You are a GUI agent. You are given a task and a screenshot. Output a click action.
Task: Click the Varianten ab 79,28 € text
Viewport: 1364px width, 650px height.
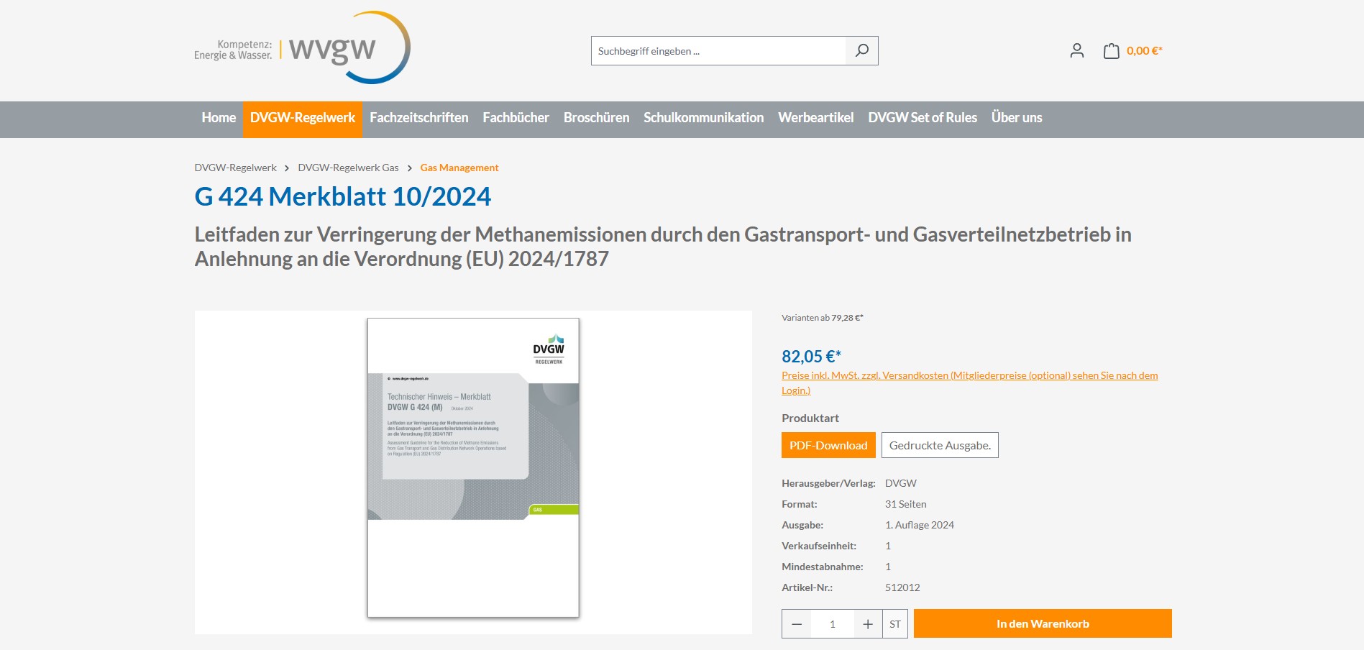coord(822,317)
